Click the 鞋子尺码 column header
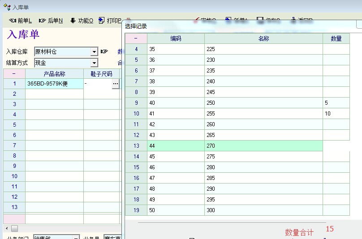This screenshot has width=362, height=239. 101,74
